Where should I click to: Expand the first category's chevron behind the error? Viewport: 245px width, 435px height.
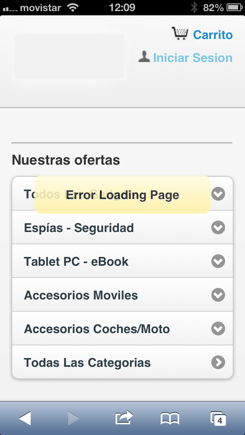(x=218, y=194)
